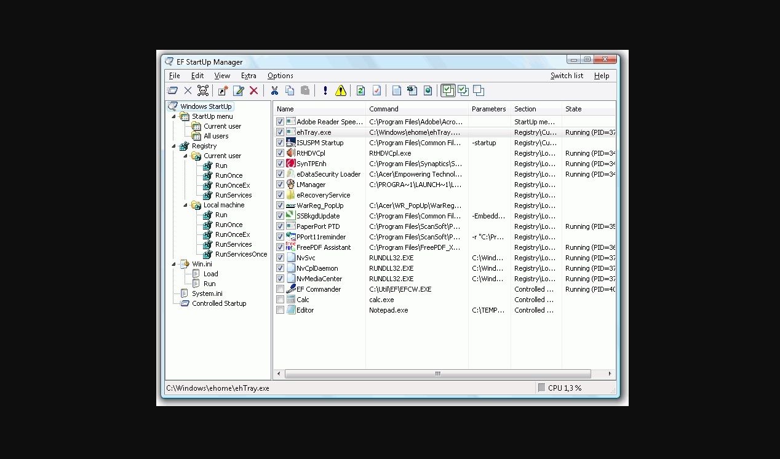Click the skull and crossbones toolbar icon
780x459 pixels.
[x=203, y=91]
